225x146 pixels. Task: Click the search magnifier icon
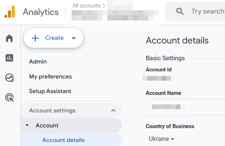(x=180, y=12)
